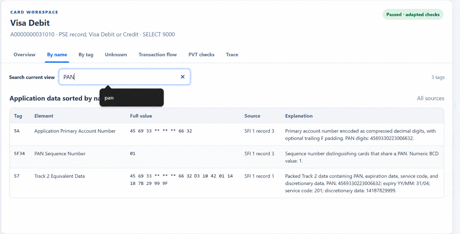The image size is (460, 234).
Task: Click the 5A full value 45 69 33
Action: pyautogui.click(x=161, y=131)
